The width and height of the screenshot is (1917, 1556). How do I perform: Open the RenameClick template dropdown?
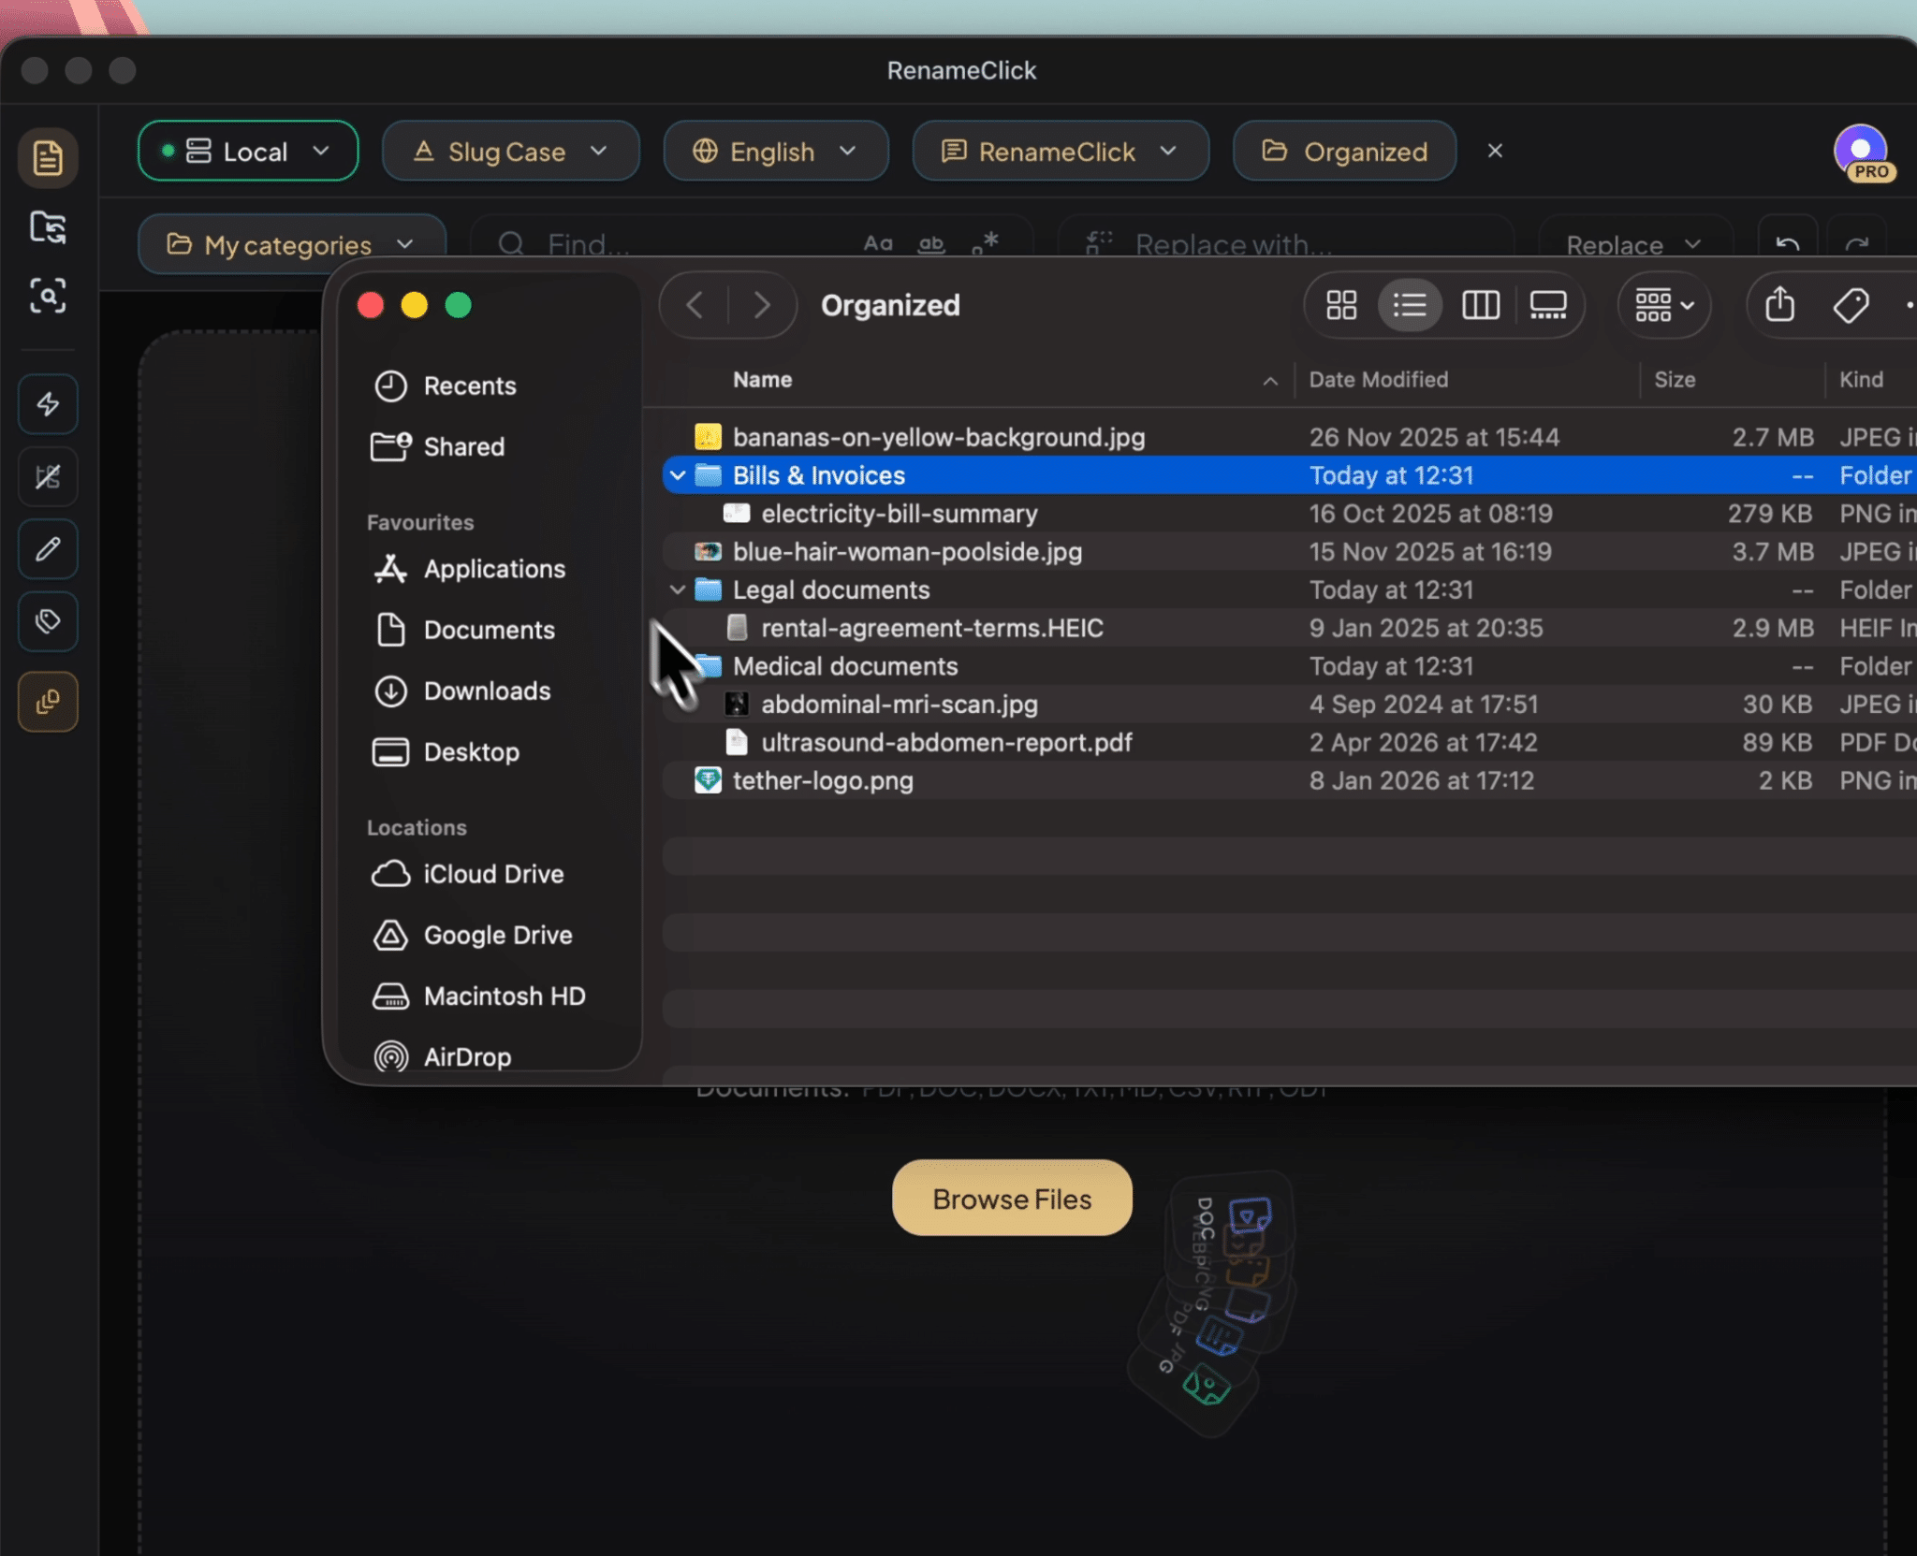(x=1061, y=152)
